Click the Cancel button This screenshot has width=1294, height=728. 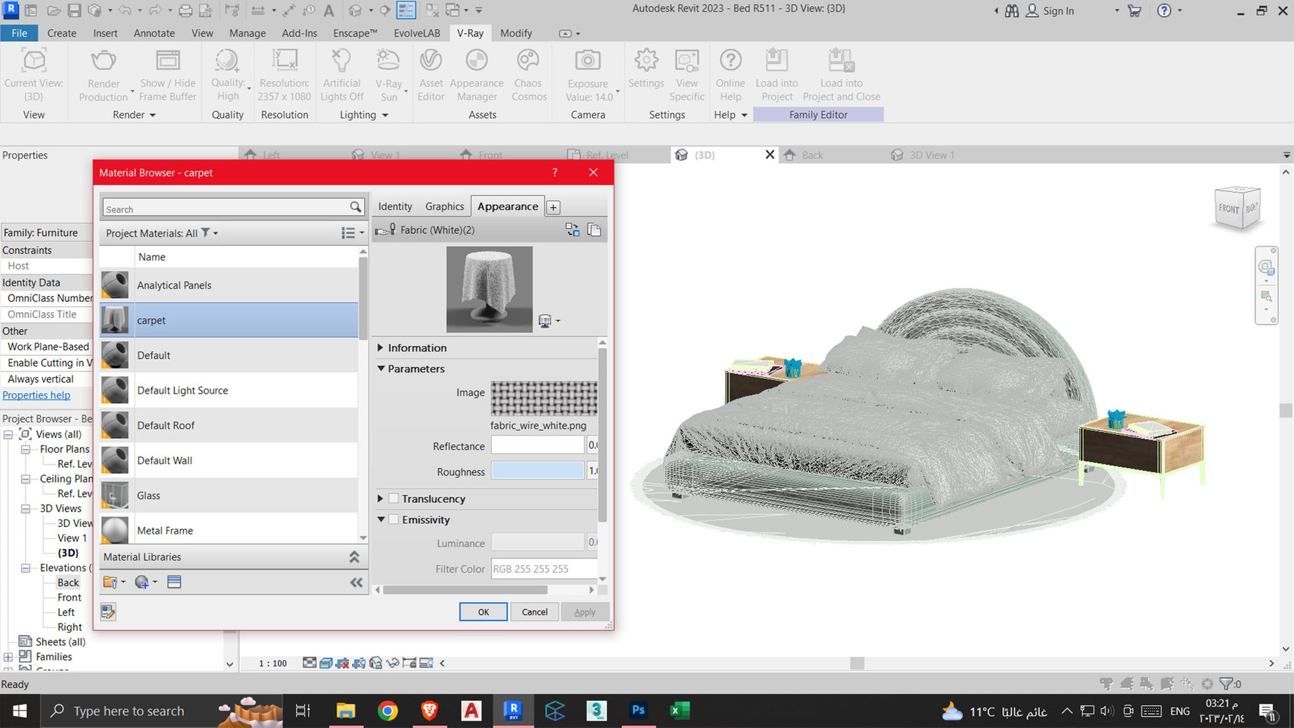click(x=534, y=612)
